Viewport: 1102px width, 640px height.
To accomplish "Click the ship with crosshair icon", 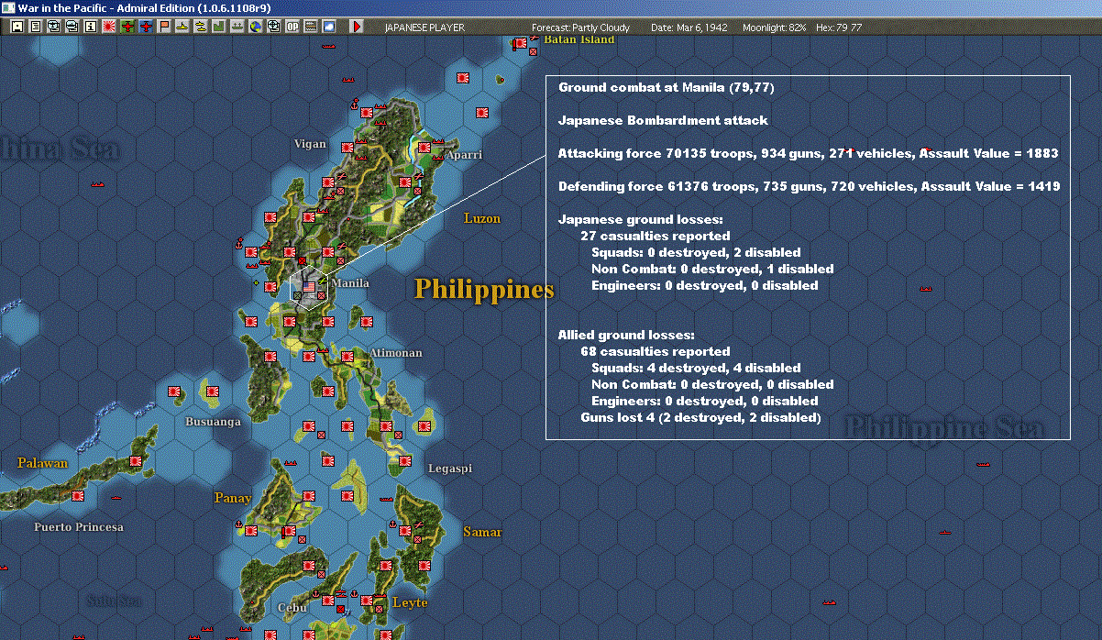I will [x=273, y=27].
